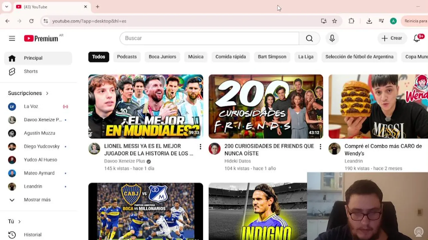The height and width of the screenshot is (240, 428).
Task: Click Hideki Datos channel avatar
Action: (x=215, y=149)
